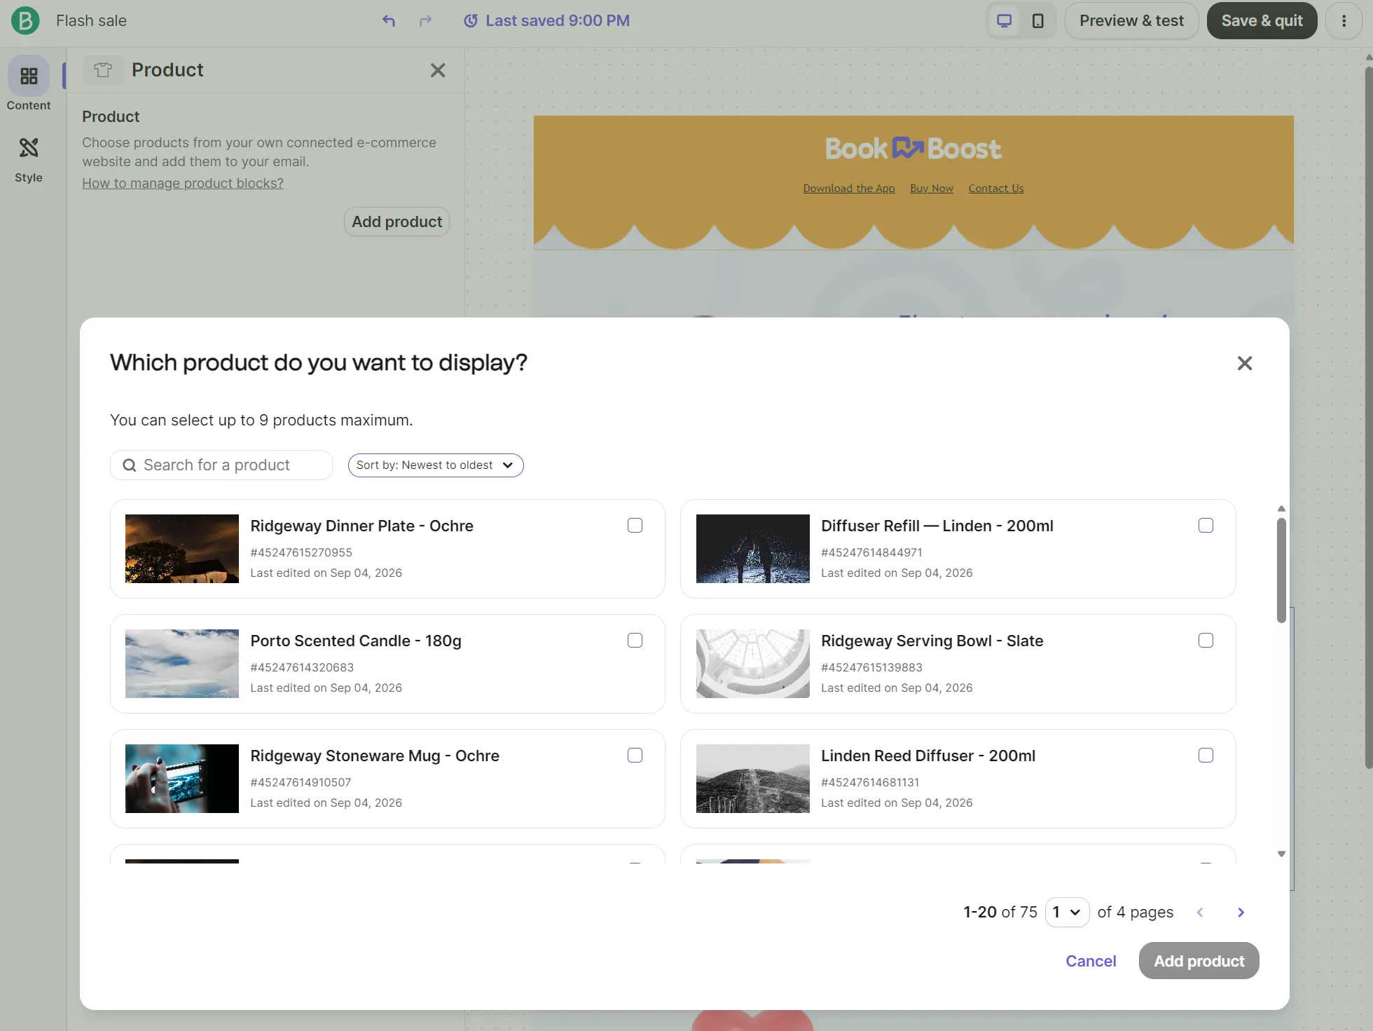Screen dimensions: 1373x1031
Task: Focus the Search for a product field
Action: tap(221, 465)
